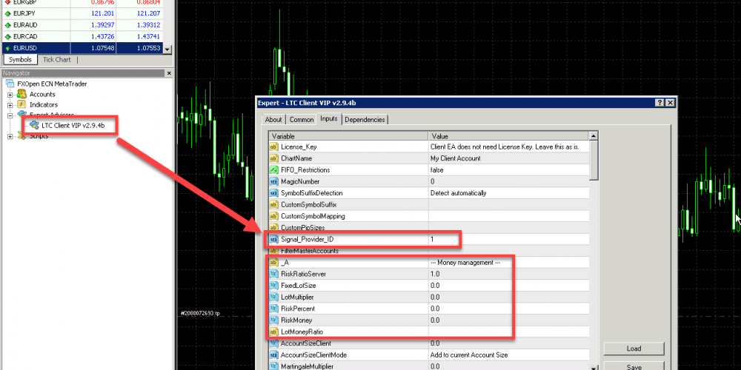Expand the Indicators tree node

tap(10, 105)
